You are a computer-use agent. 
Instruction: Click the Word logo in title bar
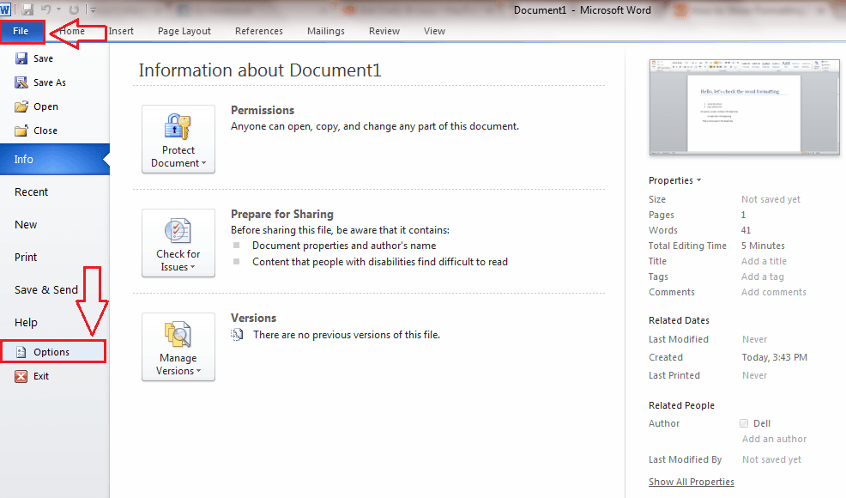click(5, 9)
